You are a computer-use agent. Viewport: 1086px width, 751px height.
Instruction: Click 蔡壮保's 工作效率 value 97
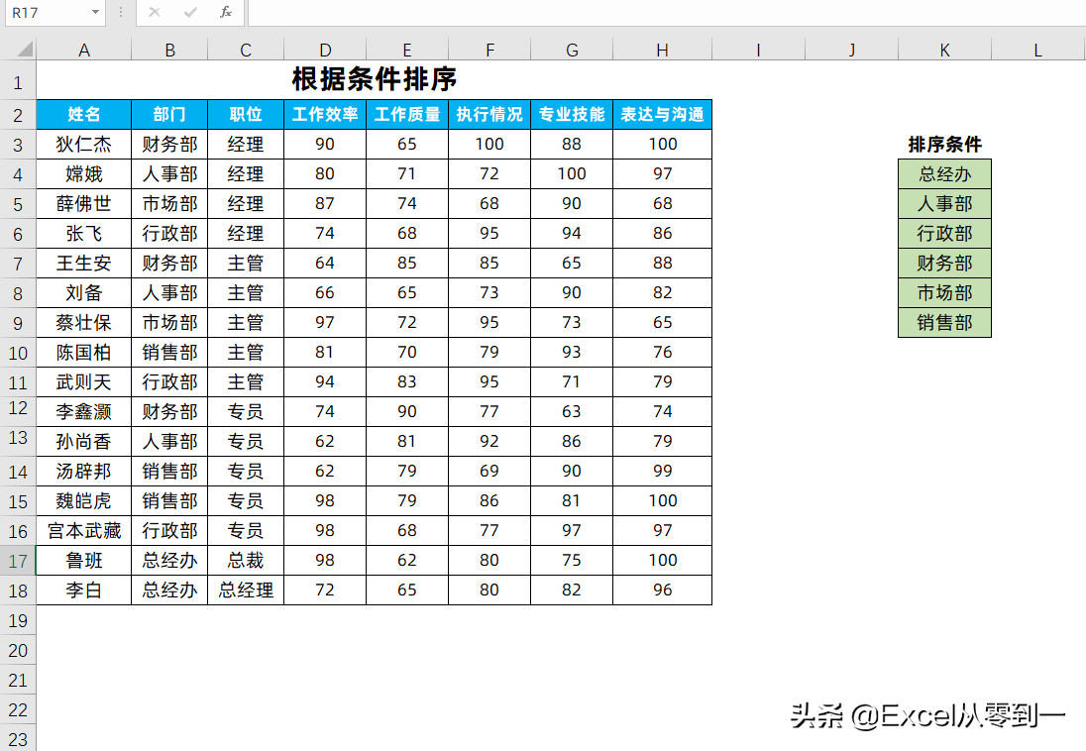tap(325, 323)
